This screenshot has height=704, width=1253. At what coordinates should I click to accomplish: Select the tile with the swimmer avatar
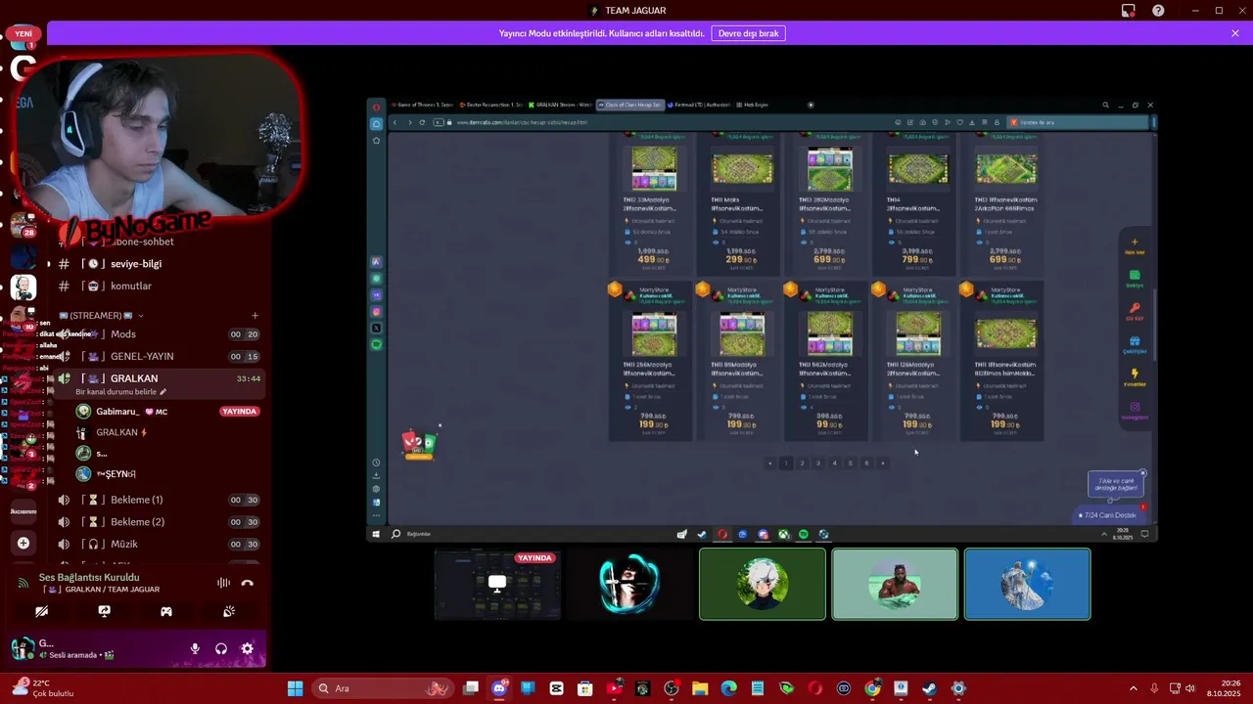[x=895, y=585]
